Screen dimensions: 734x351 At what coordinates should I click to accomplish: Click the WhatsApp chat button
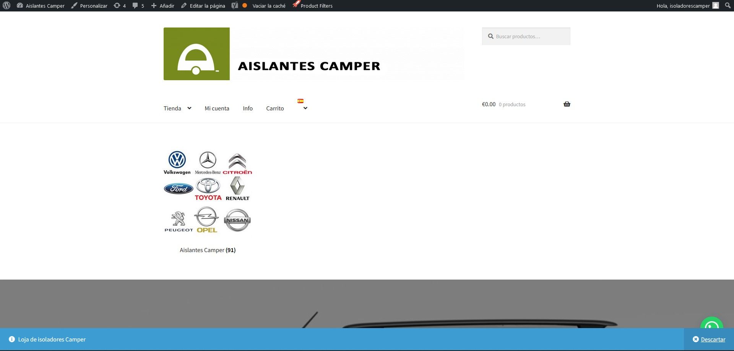pos(712,323)
